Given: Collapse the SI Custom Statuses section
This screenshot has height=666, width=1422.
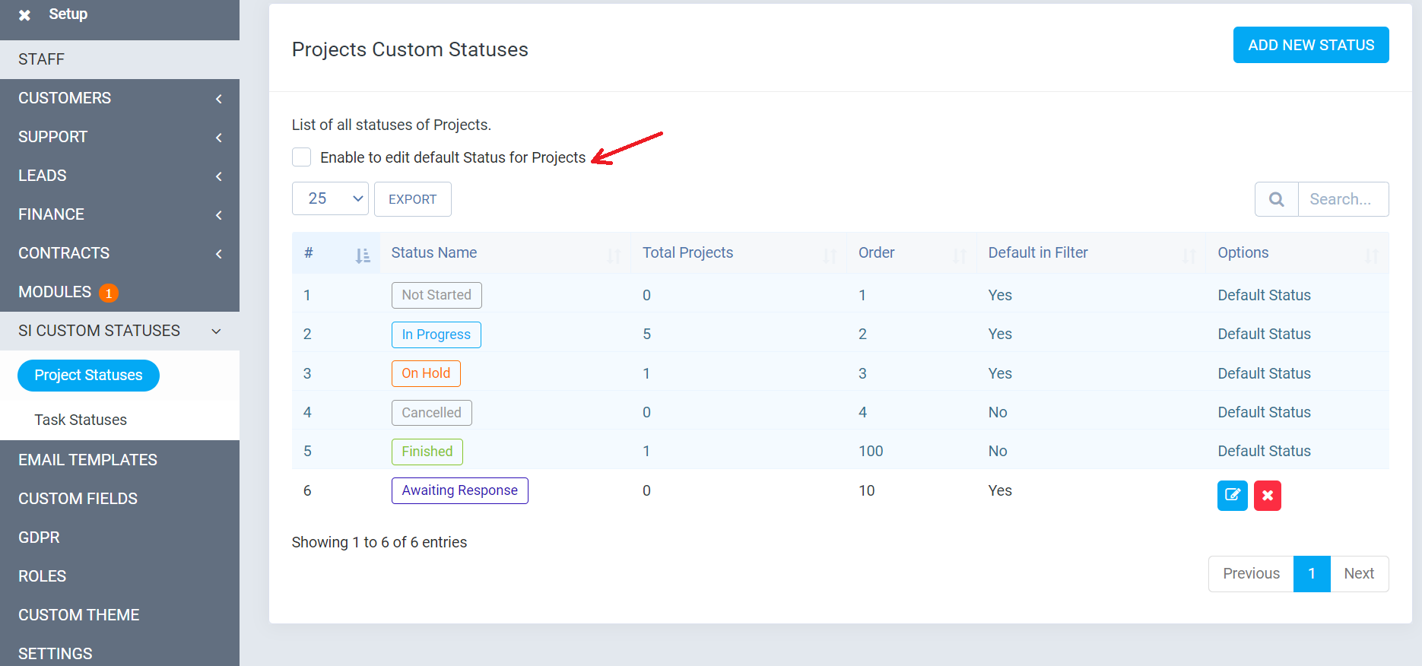Looking at the screenshot, I should [x=217, y=331].
